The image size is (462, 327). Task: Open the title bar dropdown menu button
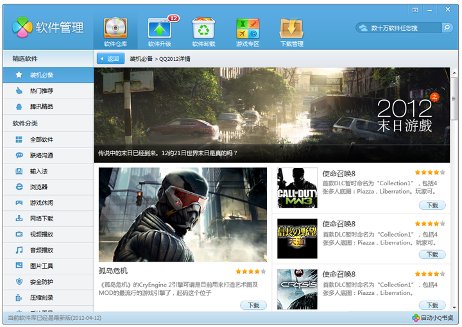[415, 10]
